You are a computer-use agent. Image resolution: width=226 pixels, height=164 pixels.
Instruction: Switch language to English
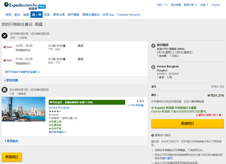tap(216, 5)
